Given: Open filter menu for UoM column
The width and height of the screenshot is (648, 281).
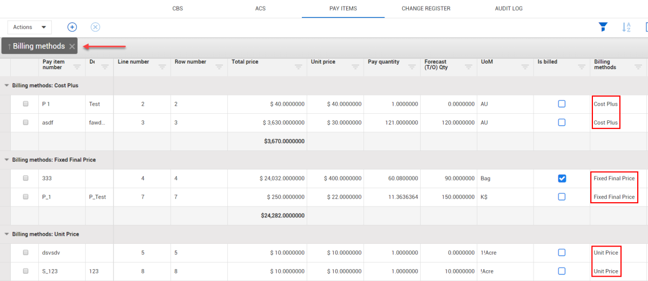Looking at the screenshot, I should pos(525,67).
